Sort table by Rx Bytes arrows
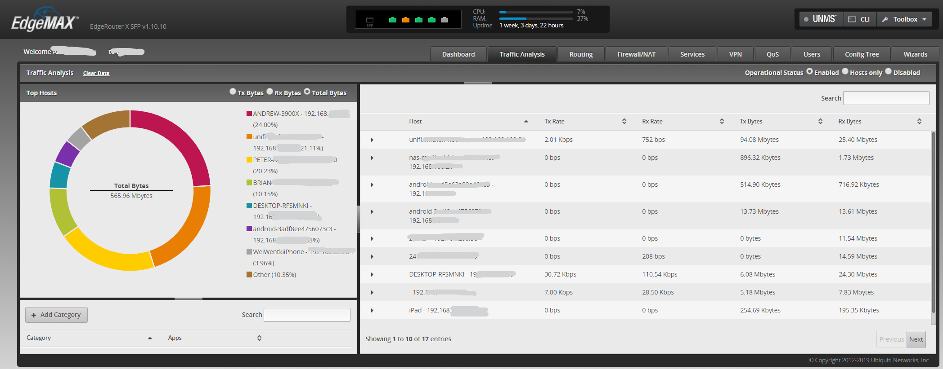This screenshot has height=369, width=943. pos(919,121)
